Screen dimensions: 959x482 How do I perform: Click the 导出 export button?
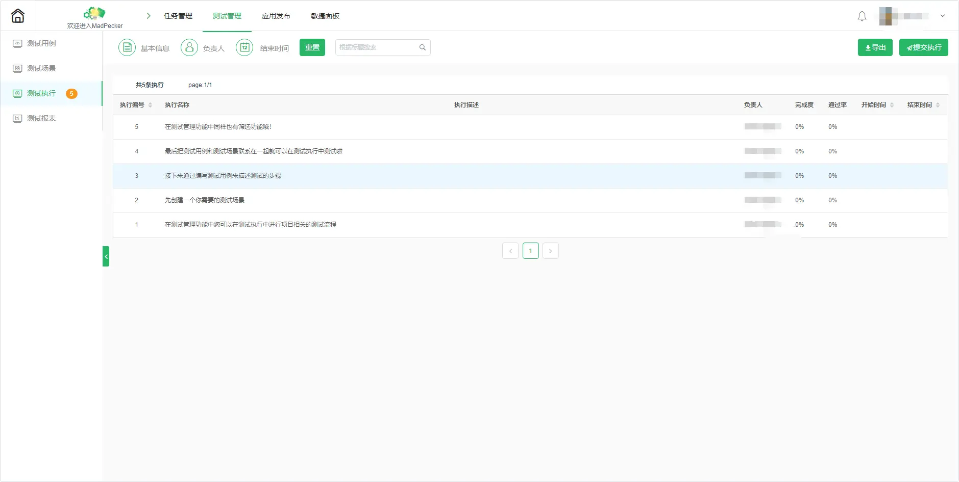coord(875,47)
